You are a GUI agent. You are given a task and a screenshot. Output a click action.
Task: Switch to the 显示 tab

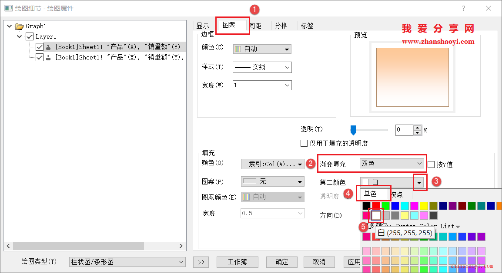(x=203, y=26)
